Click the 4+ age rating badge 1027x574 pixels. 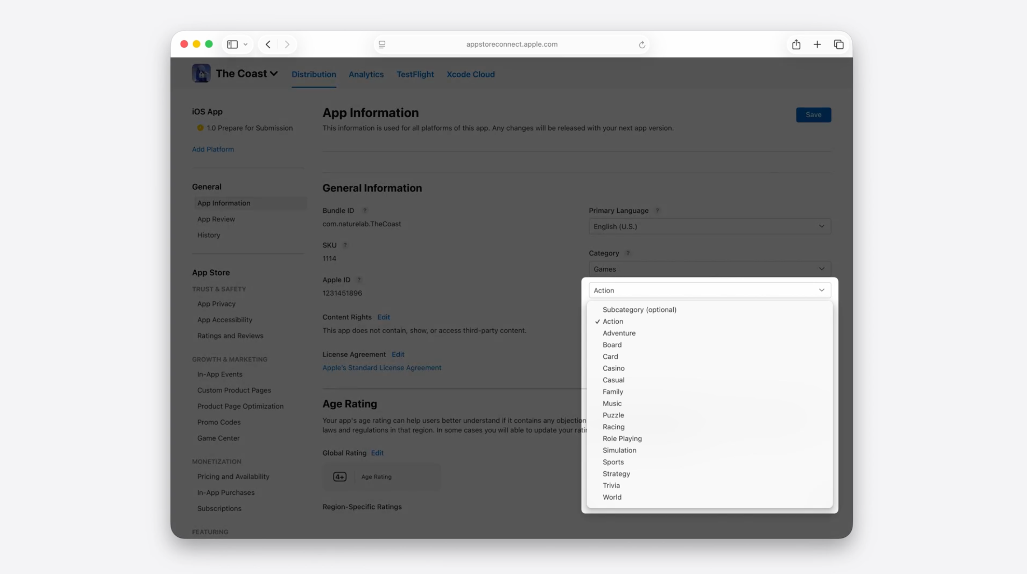tap(340, 476)
